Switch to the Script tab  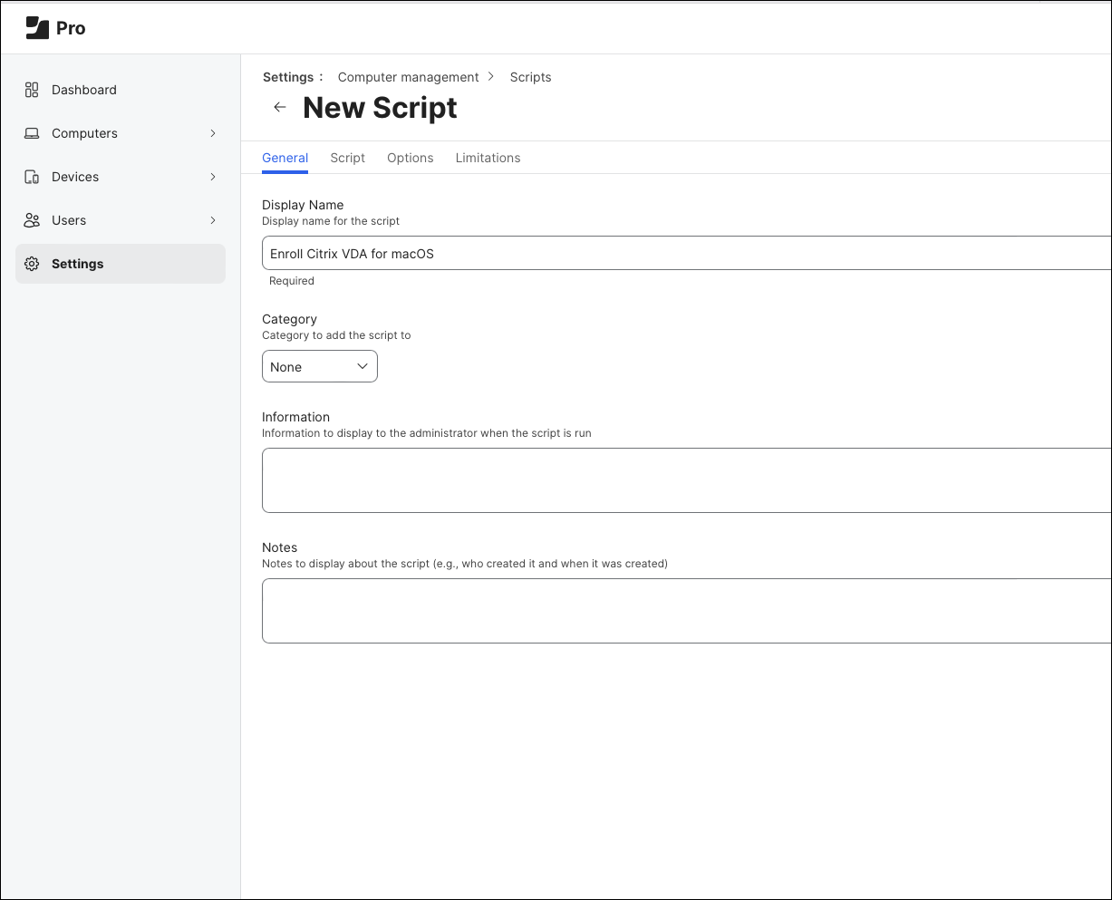[347, 158]
